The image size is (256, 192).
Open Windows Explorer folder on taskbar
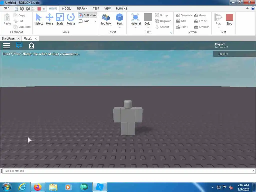tap(53, 187)
